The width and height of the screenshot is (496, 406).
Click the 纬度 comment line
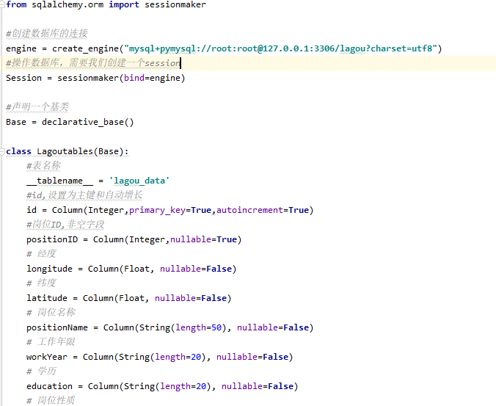[41, 283]
